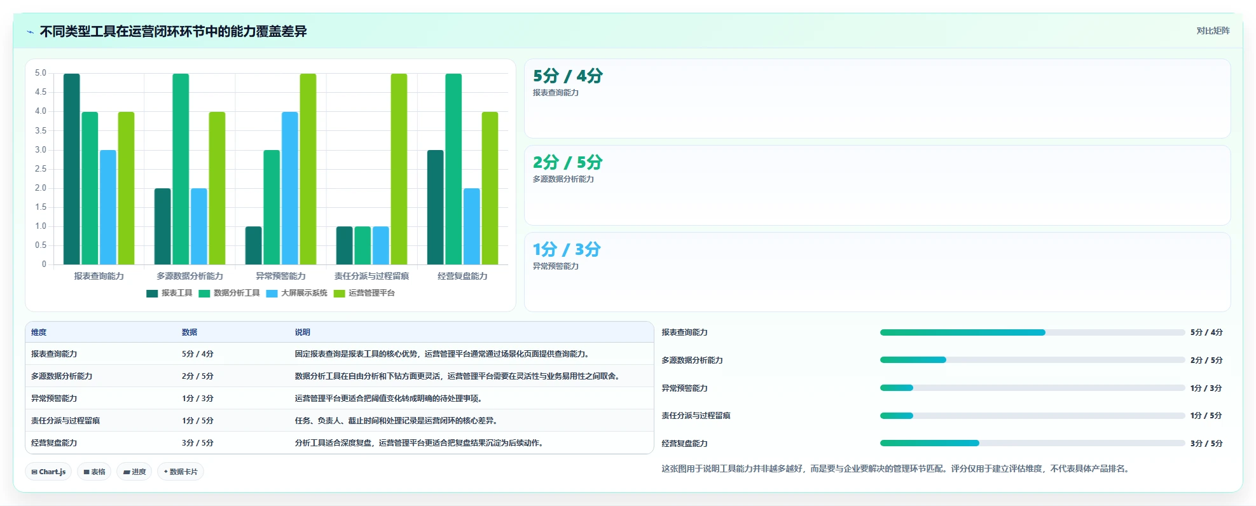Image resolution: width=1256 pixels, height=506 pixels.
Task: Click the 对比矩阵 label in header
Action: 1213,31
